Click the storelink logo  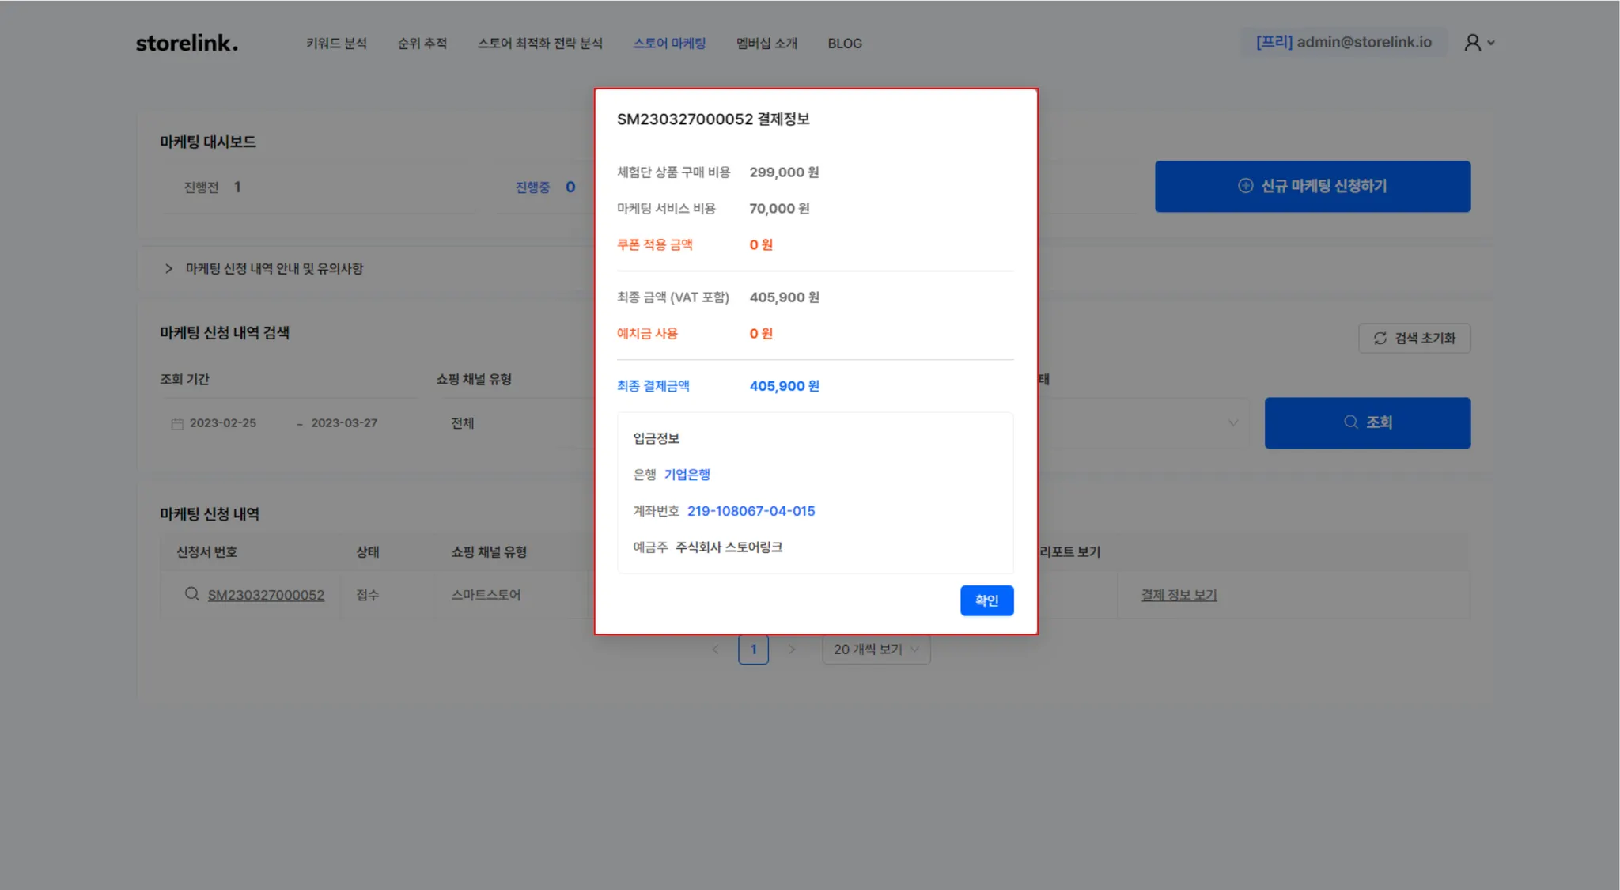tap(187, 43)
